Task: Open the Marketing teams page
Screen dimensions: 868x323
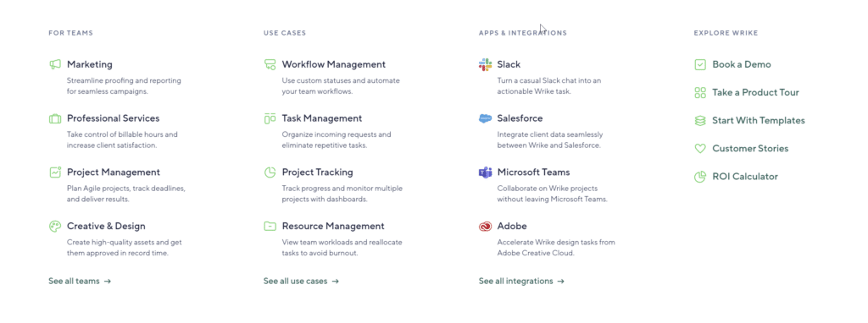Action: pos(90,64)
